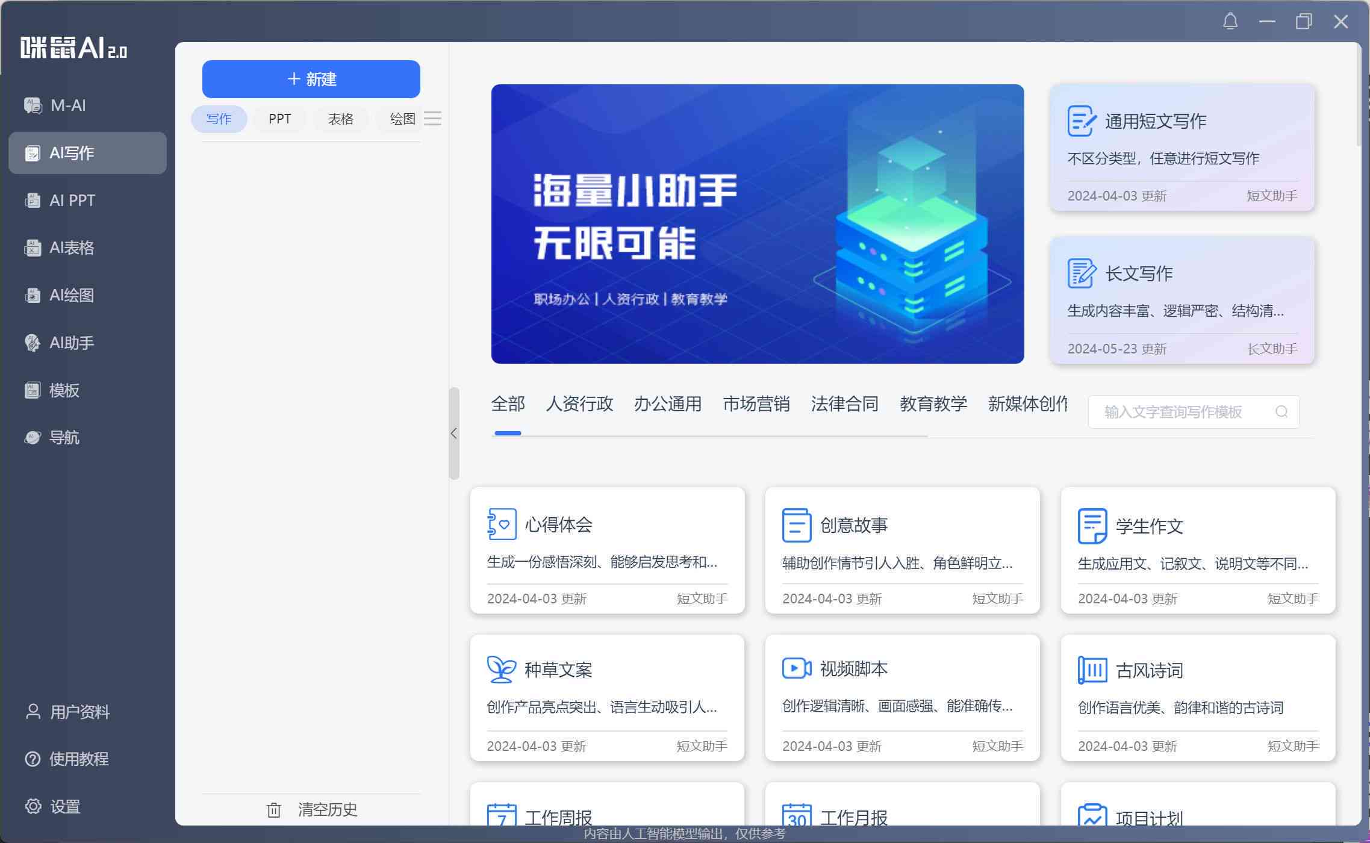This screenshot has width=1370, height=843.
Task: Open the 种草文案 template title
Action: click(x=558, y=670)
